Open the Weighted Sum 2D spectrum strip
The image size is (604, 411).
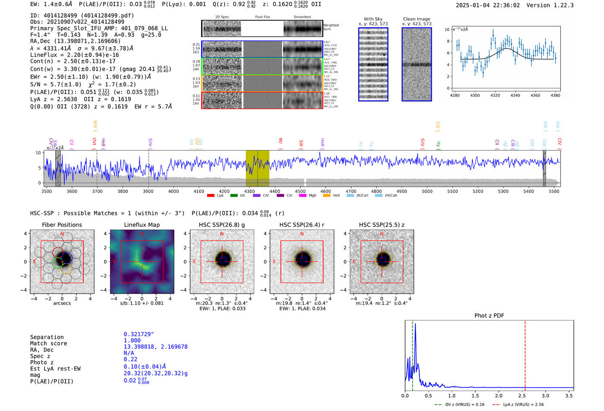click(262, 28)
